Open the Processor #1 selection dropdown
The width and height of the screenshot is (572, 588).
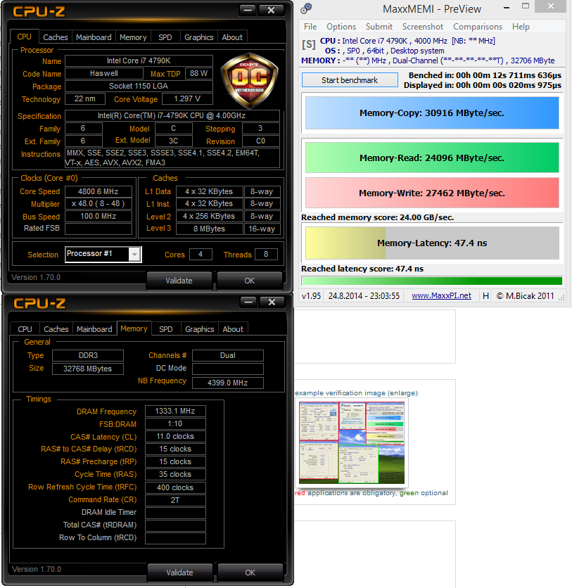pyautogui.click(x=134, y=255)
